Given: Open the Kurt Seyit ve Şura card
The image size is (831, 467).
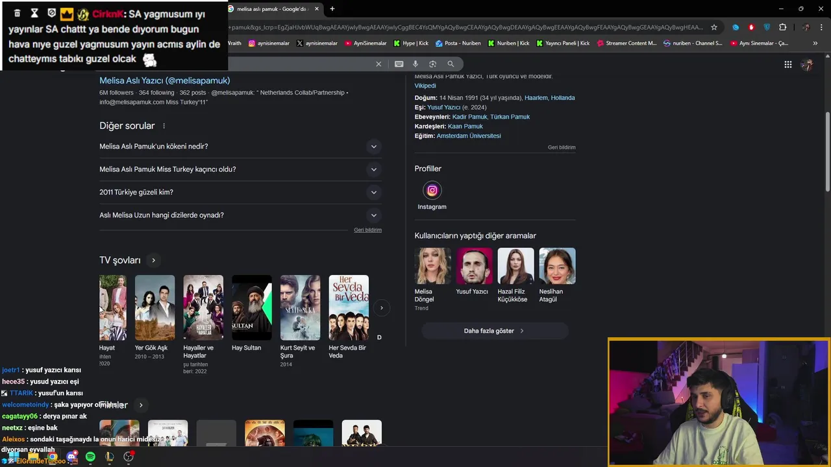Looking at the screenshot, I should click(300, 321).
